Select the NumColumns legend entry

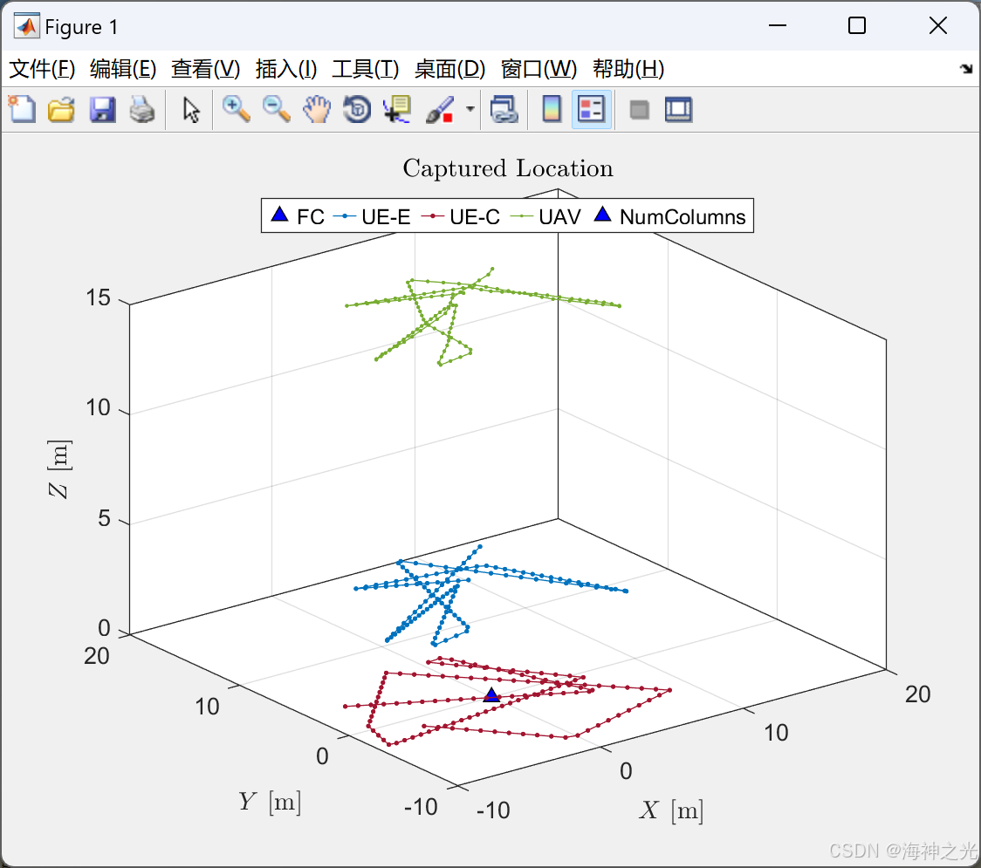669,216
